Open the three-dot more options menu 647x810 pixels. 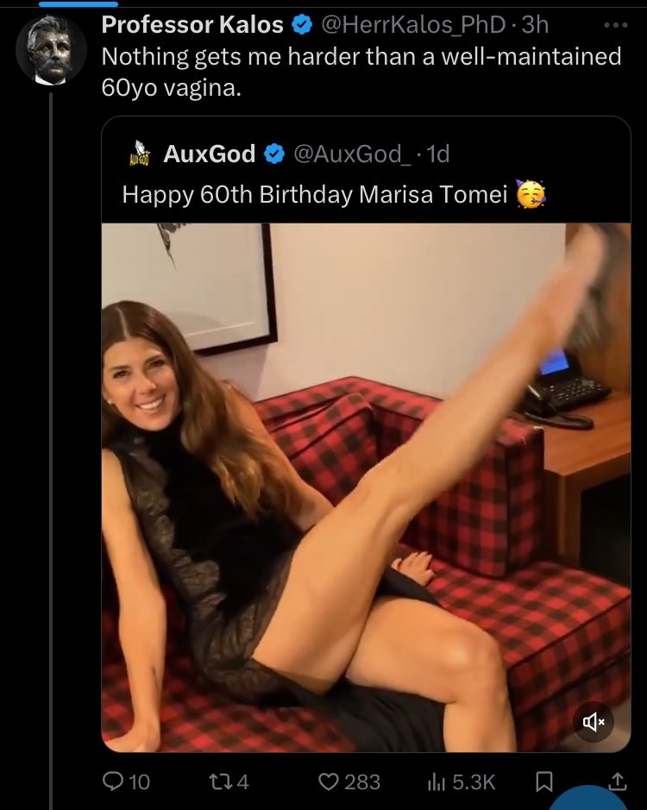coord(616,25)
